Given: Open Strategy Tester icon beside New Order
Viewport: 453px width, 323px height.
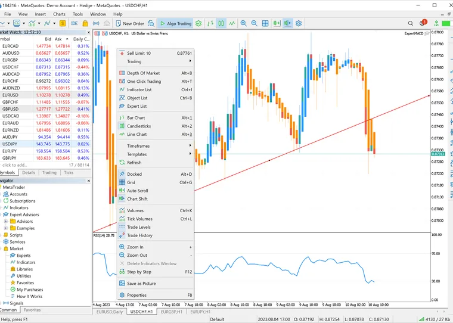Looking at the screenshot, I should 151,23.
